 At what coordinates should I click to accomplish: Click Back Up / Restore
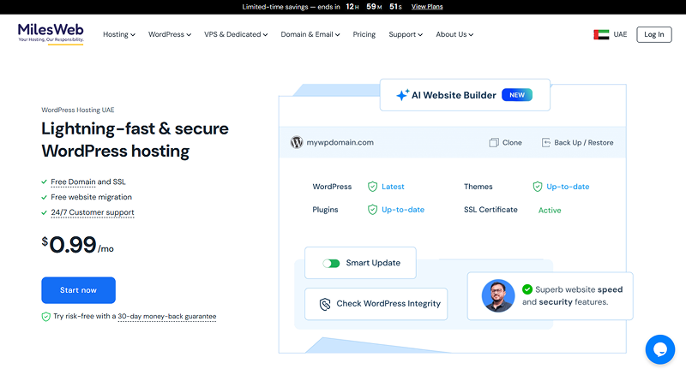(x=577, y=142)
